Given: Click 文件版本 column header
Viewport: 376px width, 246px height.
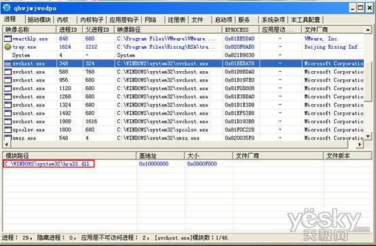Looking at the screenshot, I should click(x=347, y=156).
